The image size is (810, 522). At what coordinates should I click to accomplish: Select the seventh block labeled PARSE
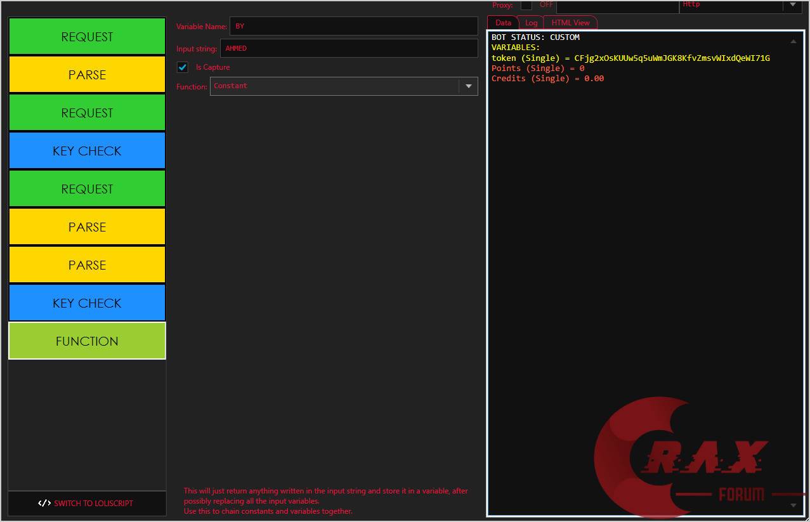(x=86, y=264)
